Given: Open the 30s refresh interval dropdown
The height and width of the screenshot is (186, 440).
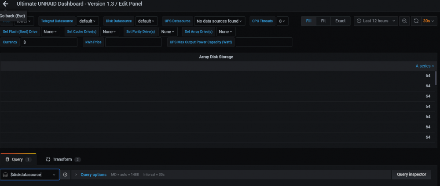Looking at the screenshot, I should click(x=429, y=21).
